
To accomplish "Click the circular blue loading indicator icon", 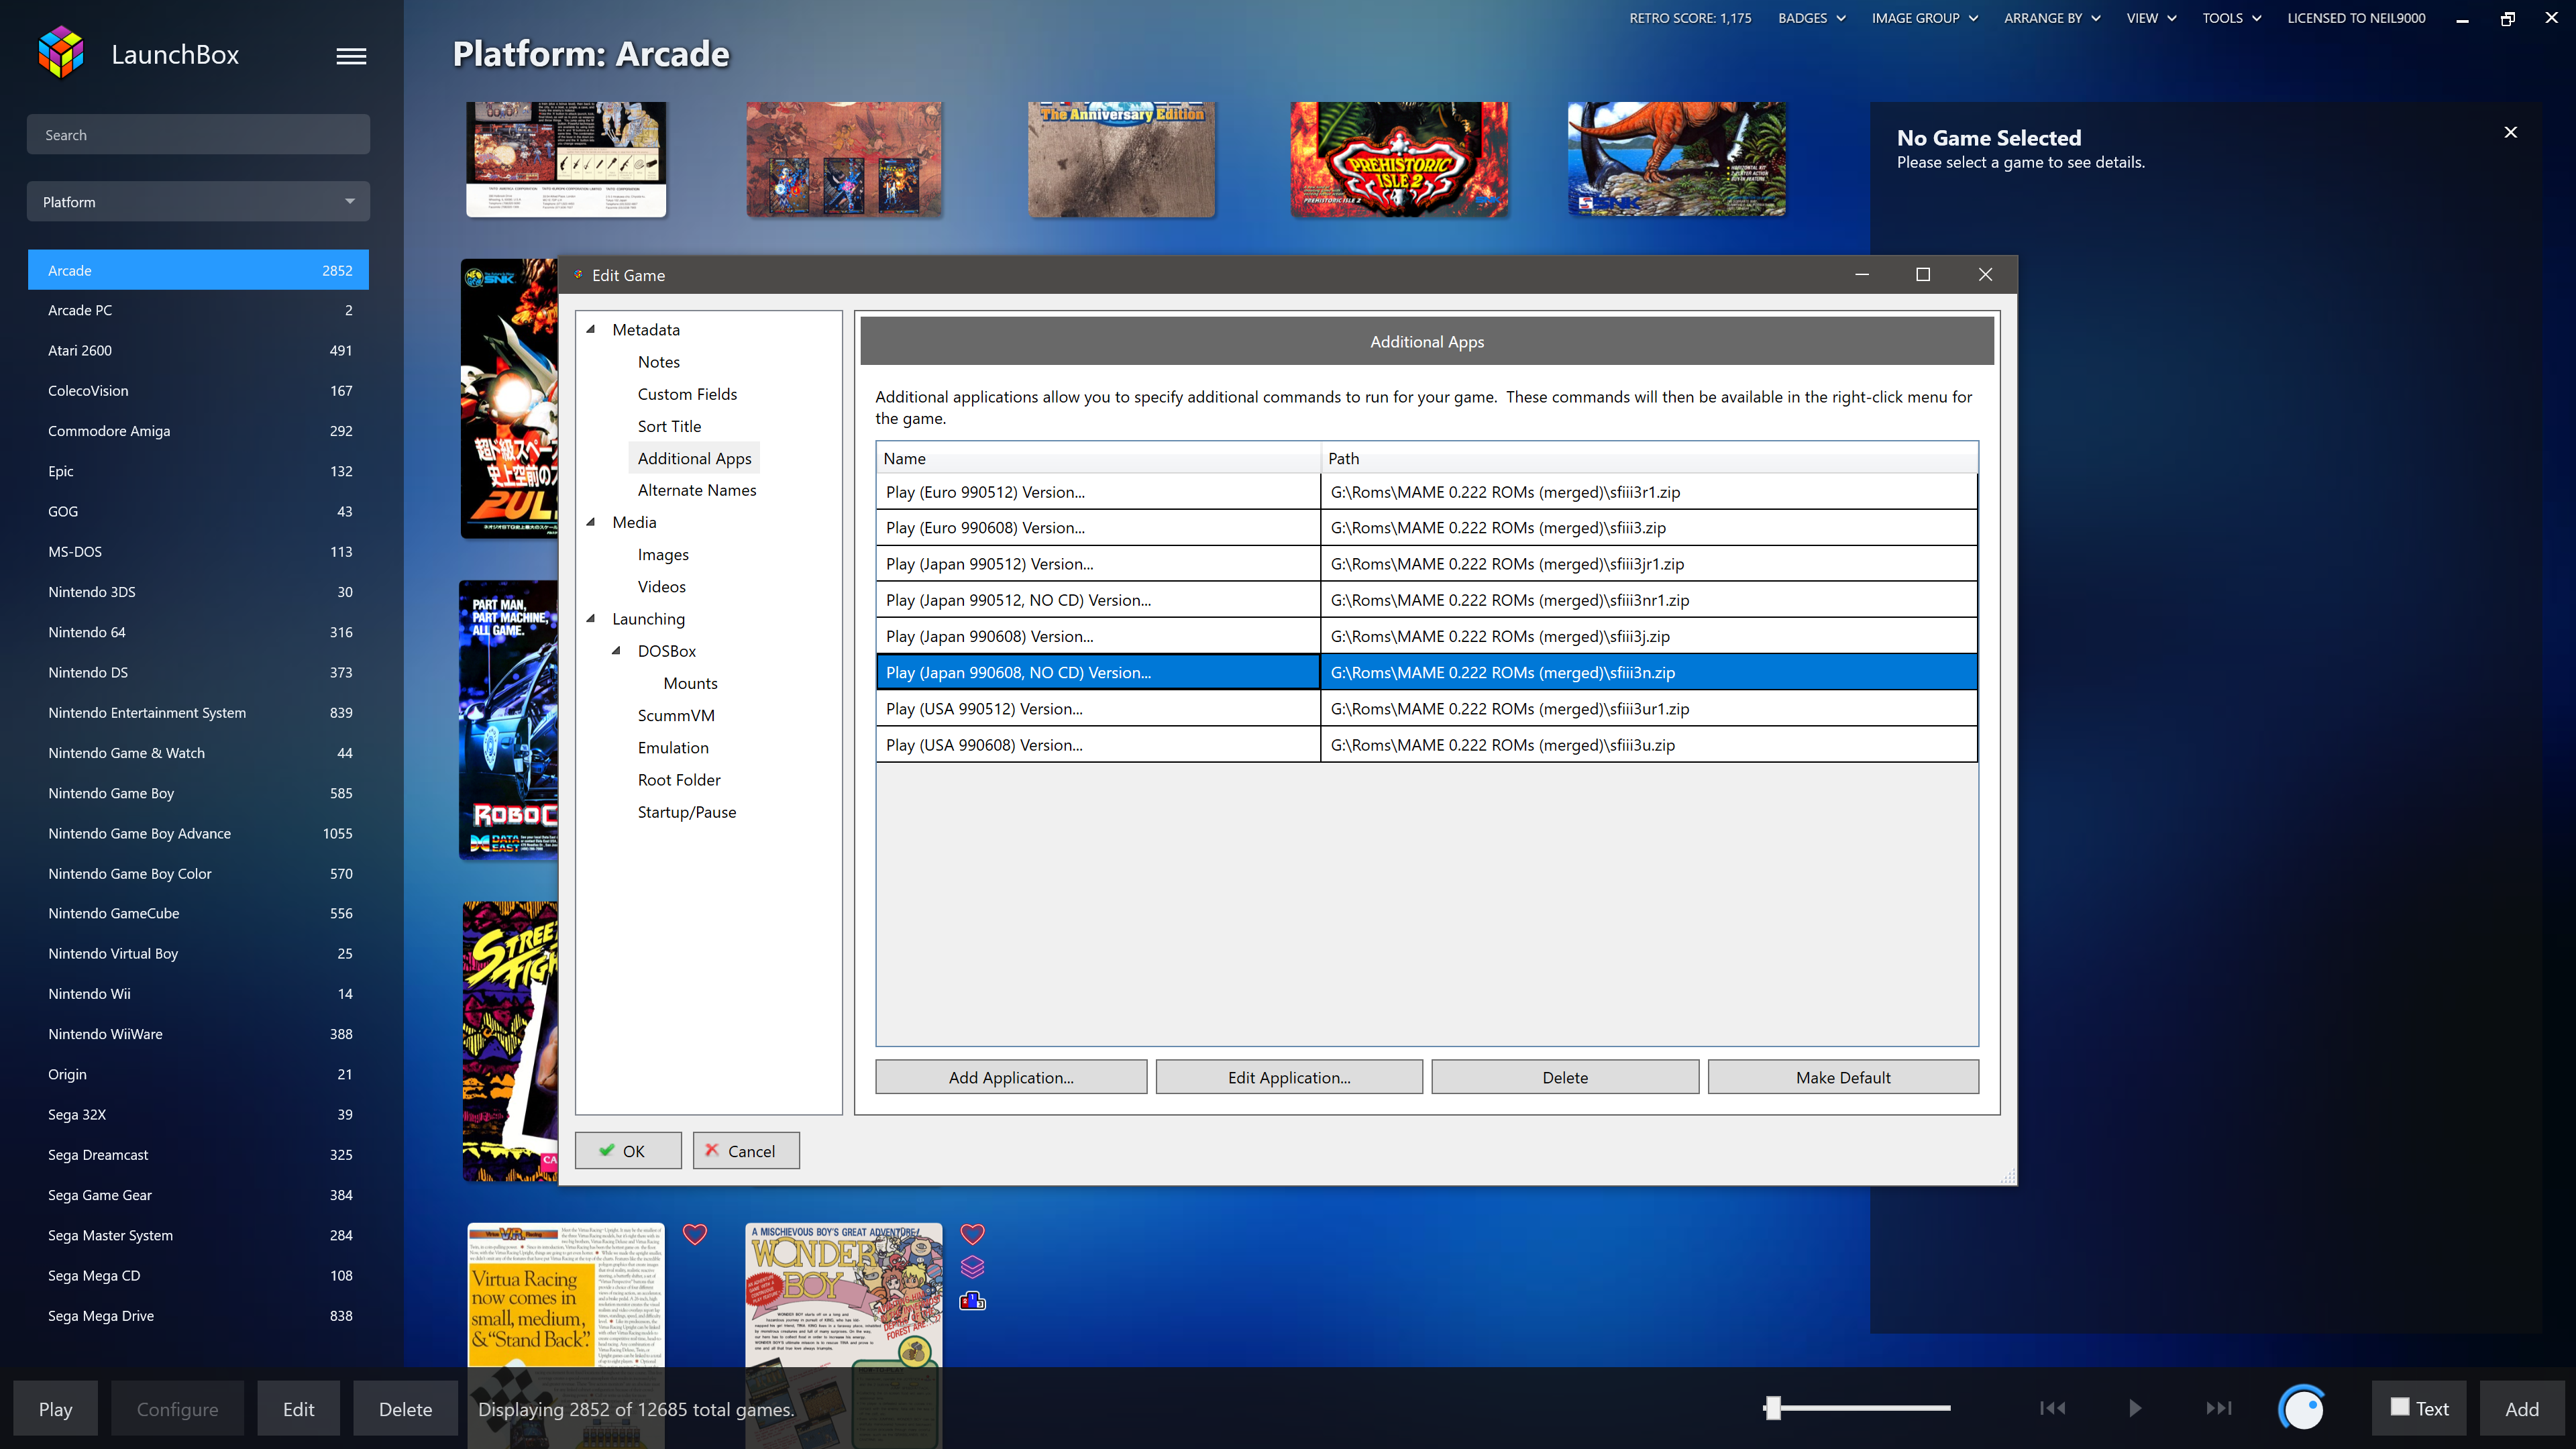I will click(x=2302, y=1408).
